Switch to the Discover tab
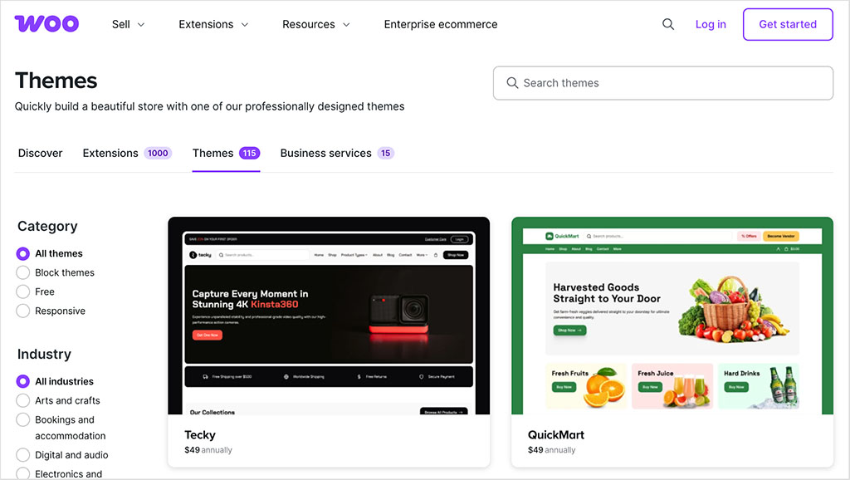 point(41,153)
